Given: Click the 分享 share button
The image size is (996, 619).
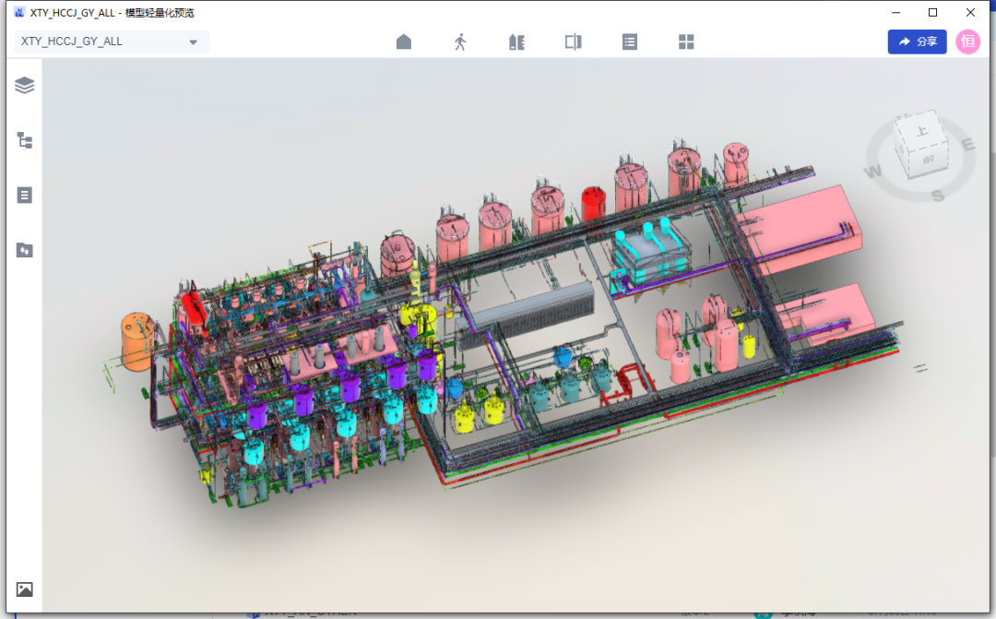Looking at the screenshot, I should click(917, 42).
